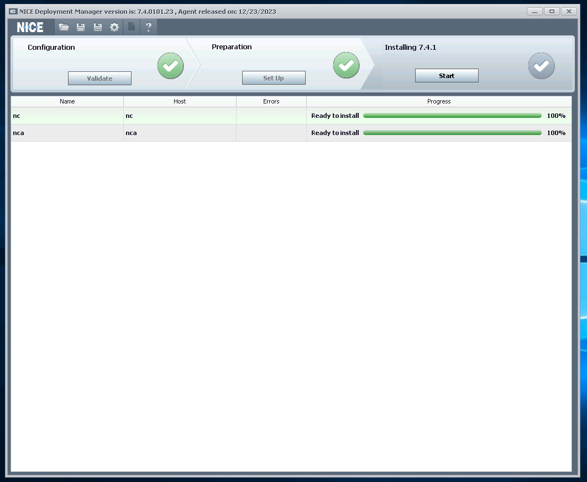Select the nca row in the Name column
The height and width of the screenshot is (482, 587).
tap(67, 133)
